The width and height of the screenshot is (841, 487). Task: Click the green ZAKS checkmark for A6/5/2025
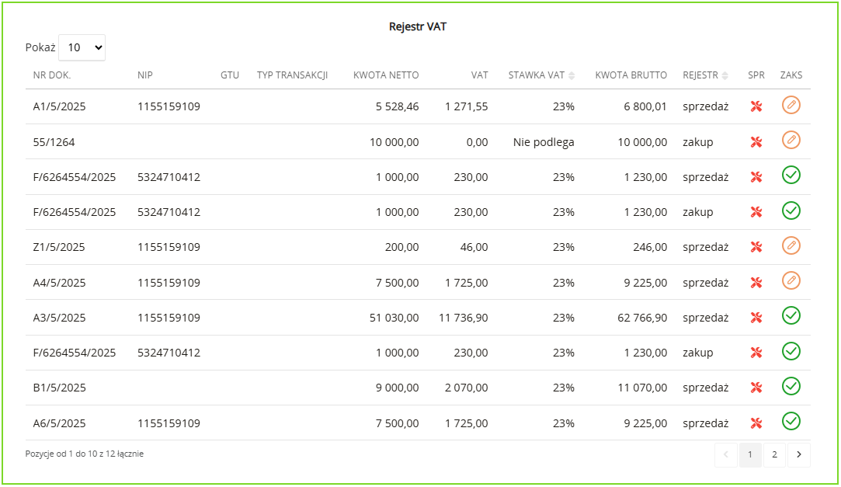click(791, 421)
